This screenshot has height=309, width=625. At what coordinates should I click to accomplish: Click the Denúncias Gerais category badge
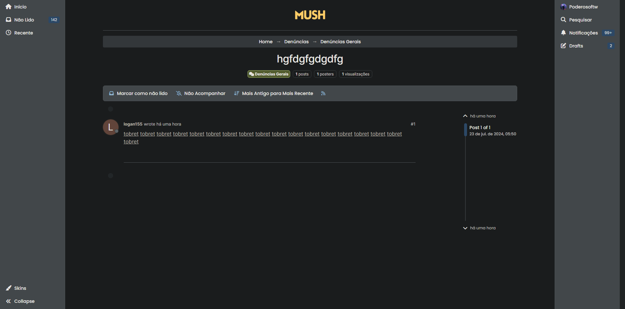[x=269, y=74]
